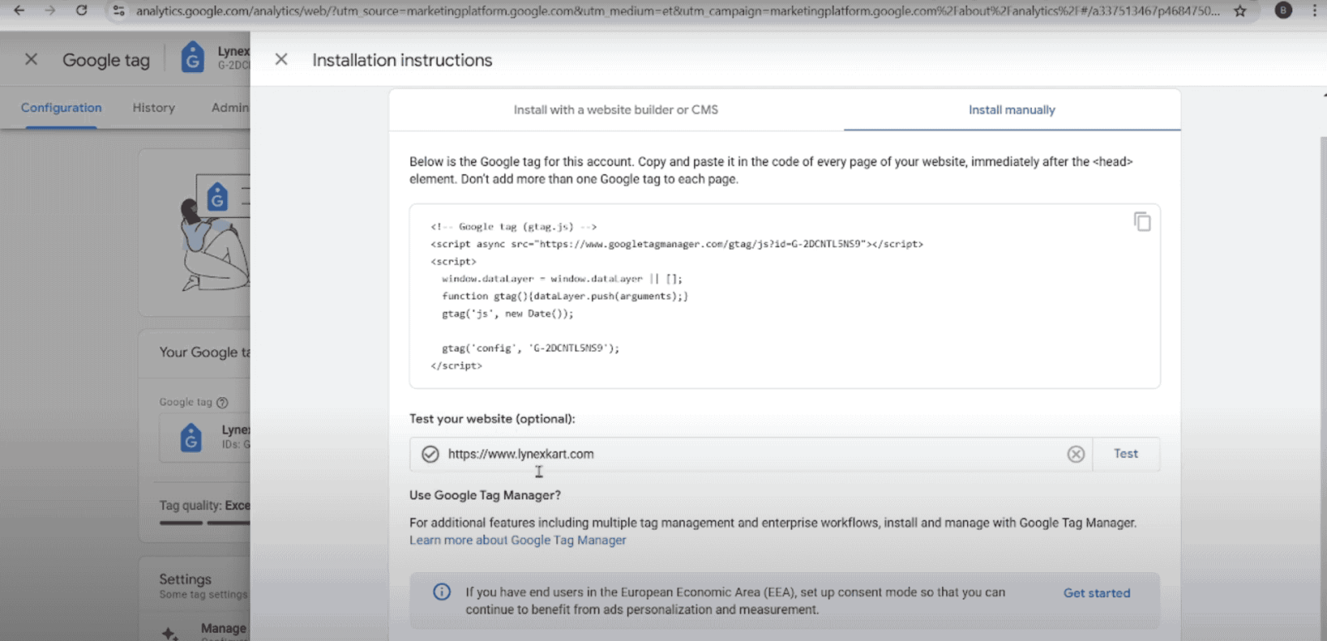Viewport: 1327px width, 641px height.
Task: Go forward with the browser forward arrow
Action: click(x=50, y=11)
